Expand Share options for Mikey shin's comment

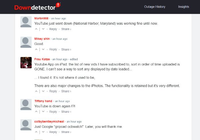coord(66,50)
